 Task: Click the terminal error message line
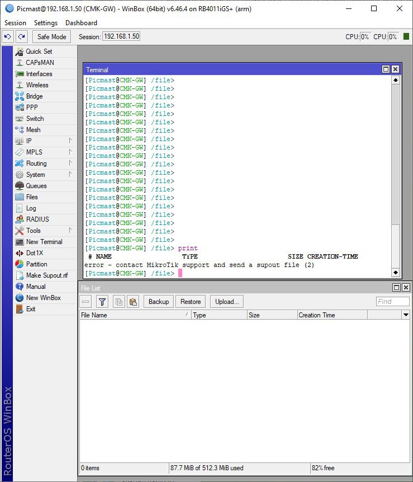pos(200,265)
